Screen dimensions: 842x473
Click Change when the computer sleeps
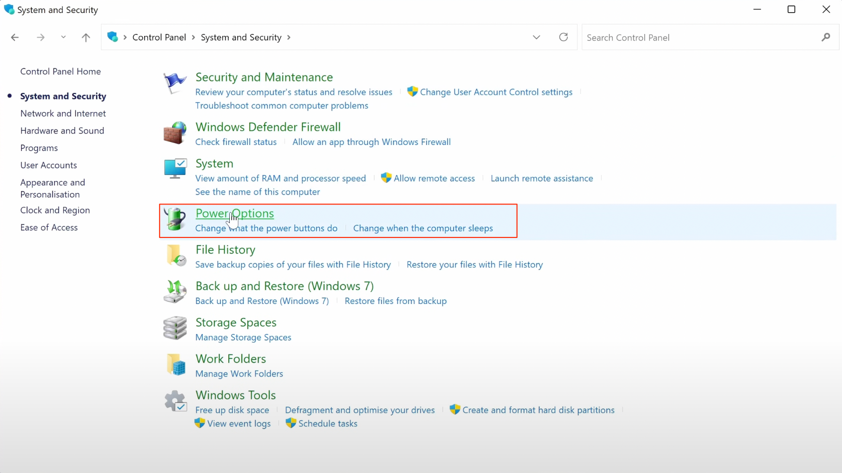coord(423,228)
